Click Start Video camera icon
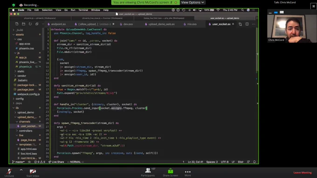Viewport: 317px width, 178px height. 33,171
